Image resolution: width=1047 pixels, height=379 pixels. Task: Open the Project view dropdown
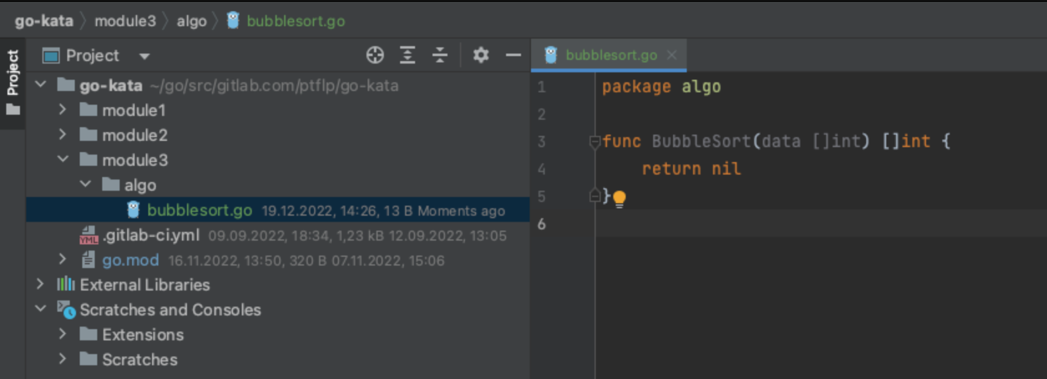tap(144, 56)
